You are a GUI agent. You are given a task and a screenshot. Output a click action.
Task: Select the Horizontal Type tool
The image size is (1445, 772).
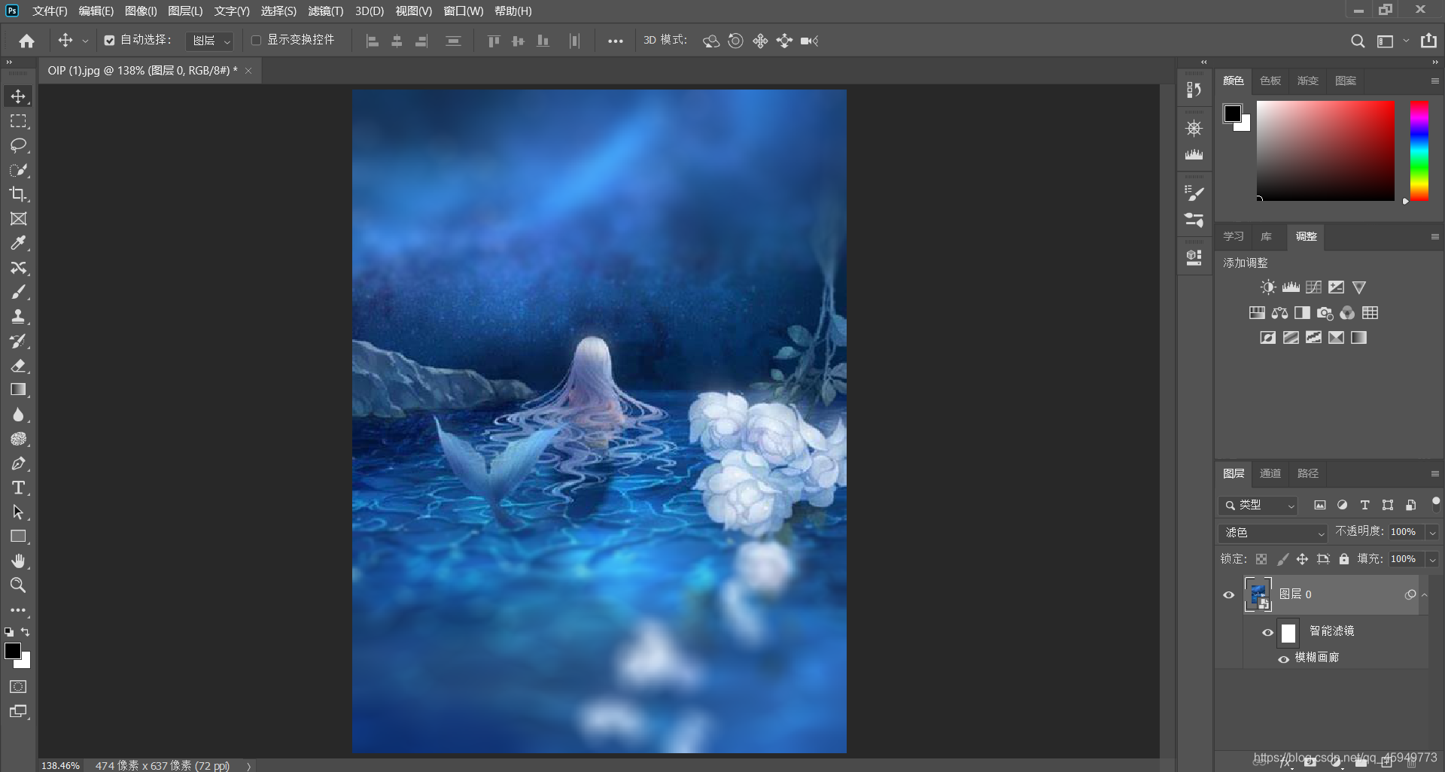point(18,488)
